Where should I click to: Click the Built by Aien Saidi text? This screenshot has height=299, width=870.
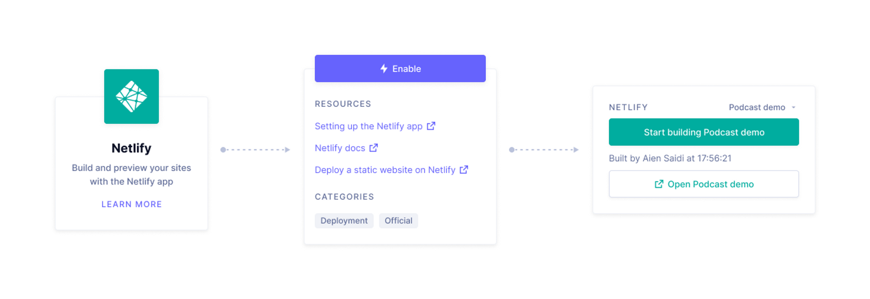click(x=670, y=158)
